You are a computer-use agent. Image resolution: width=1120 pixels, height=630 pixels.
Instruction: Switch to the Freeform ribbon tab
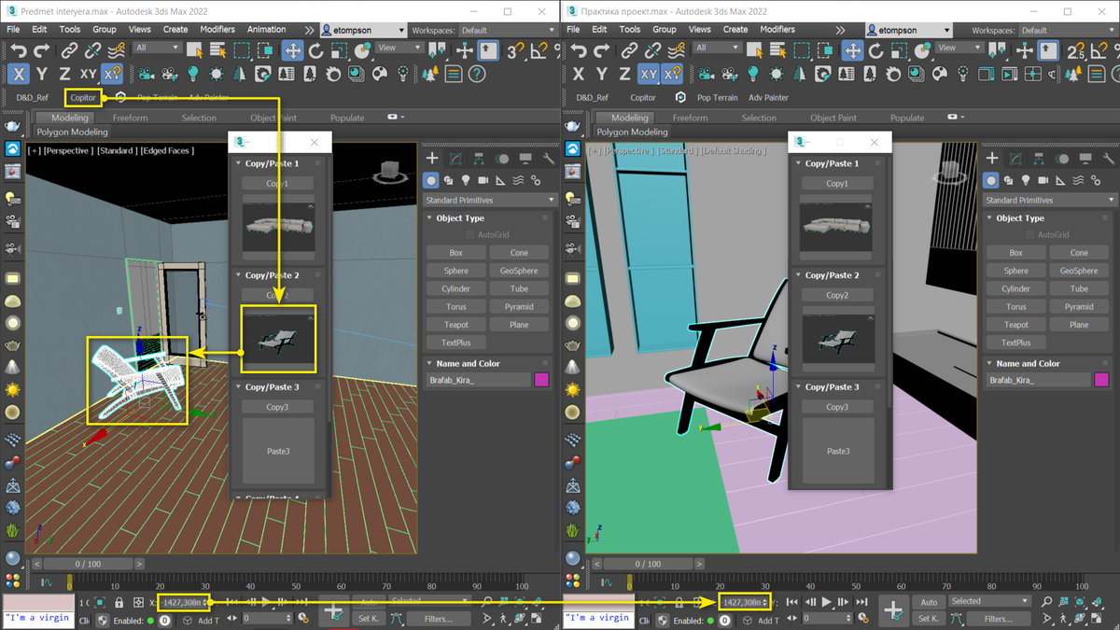click(x=131, y=118)
